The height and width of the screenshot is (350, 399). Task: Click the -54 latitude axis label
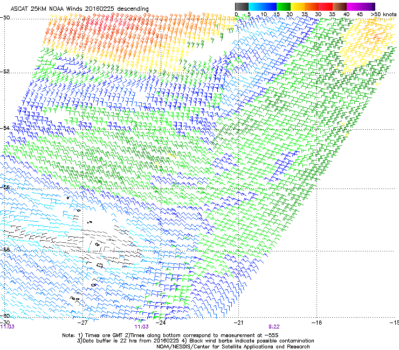(x=5, y=128)
